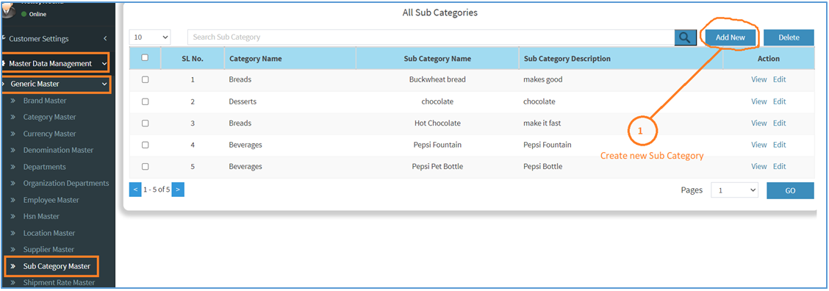Viewport: 829px width, 291px height.
Task: Open the Pages number dropdown
Action: click(734, 190)
